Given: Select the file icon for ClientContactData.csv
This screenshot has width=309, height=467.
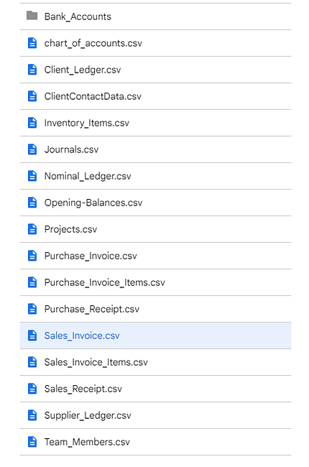Looking at the screenshot, I should tap(32, 96).
